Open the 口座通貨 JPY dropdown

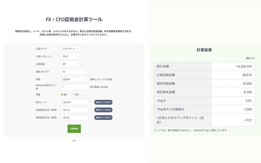point(70,64)
